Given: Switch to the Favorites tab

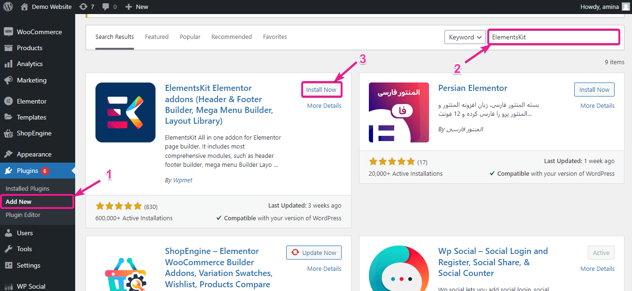Looking at the screenshot, I should click(275, 37).
